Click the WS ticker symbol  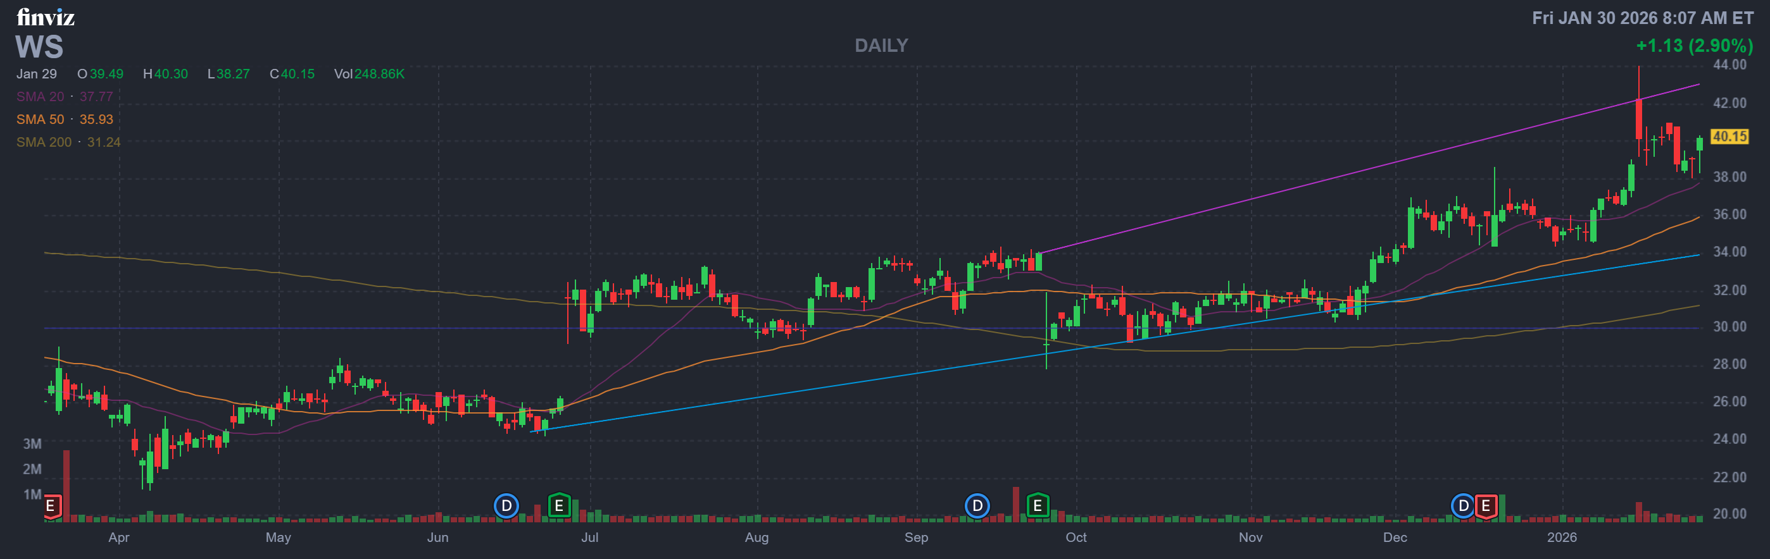pos(39,47)
